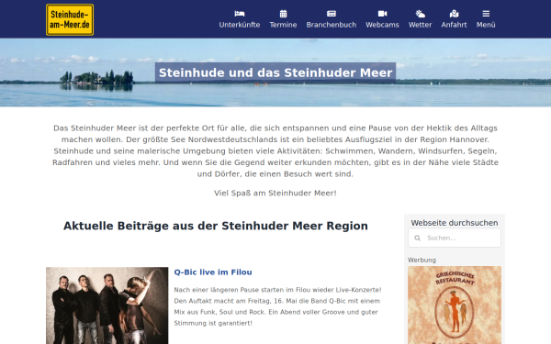
Task: Click the 'Werbung' label
Action: tap(422, 261)
